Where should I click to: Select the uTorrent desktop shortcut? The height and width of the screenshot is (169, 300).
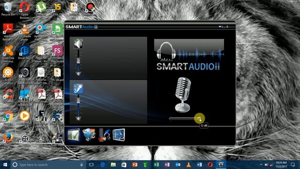(x=41, y=9)
